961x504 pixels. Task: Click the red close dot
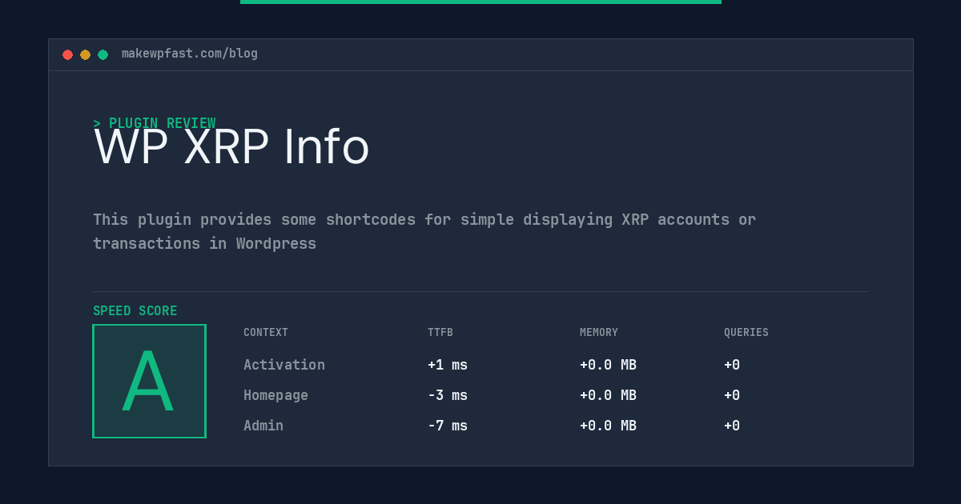click(67, 54)
